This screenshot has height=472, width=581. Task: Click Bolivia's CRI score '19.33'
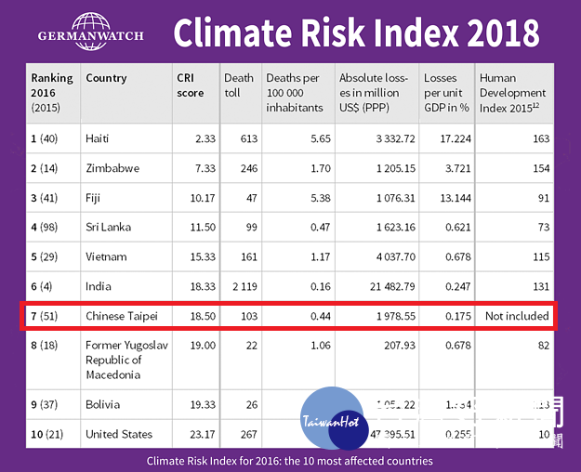(x=203, y=404)
